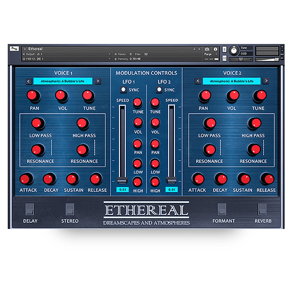Enable LFO 2 SYNC
The height and width of the screenshot is (292, 292).
tap(159, 90)
